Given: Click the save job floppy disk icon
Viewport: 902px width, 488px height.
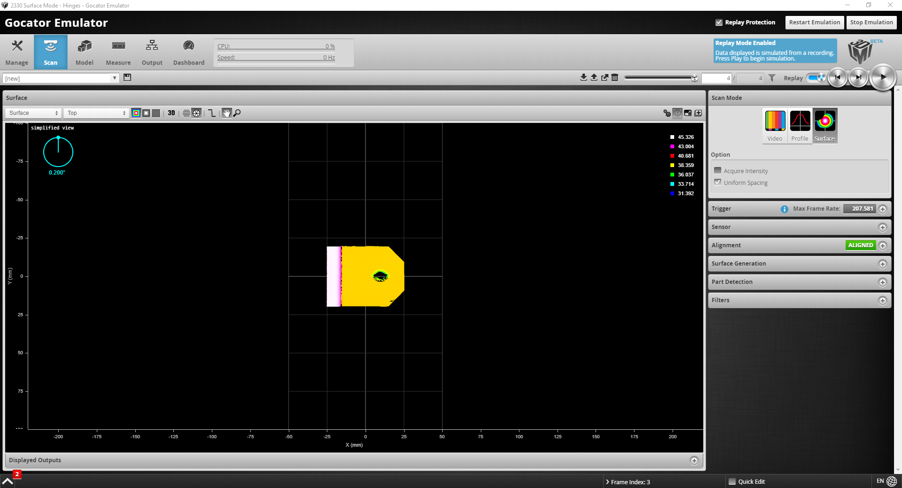Looking at the screenshot, I should click(127, 77).
